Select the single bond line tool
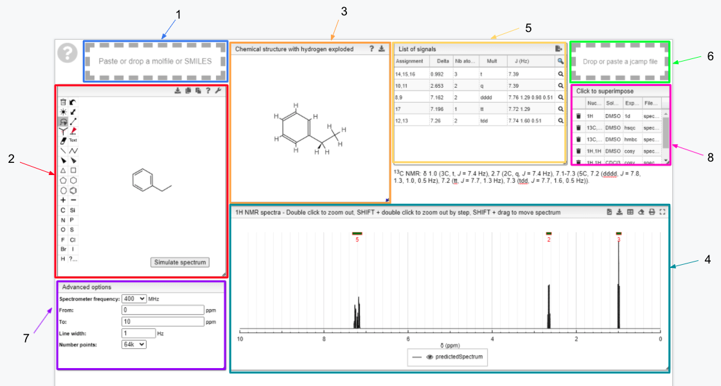The width and height of the screenshot is (721, 386). coord(63,151)
